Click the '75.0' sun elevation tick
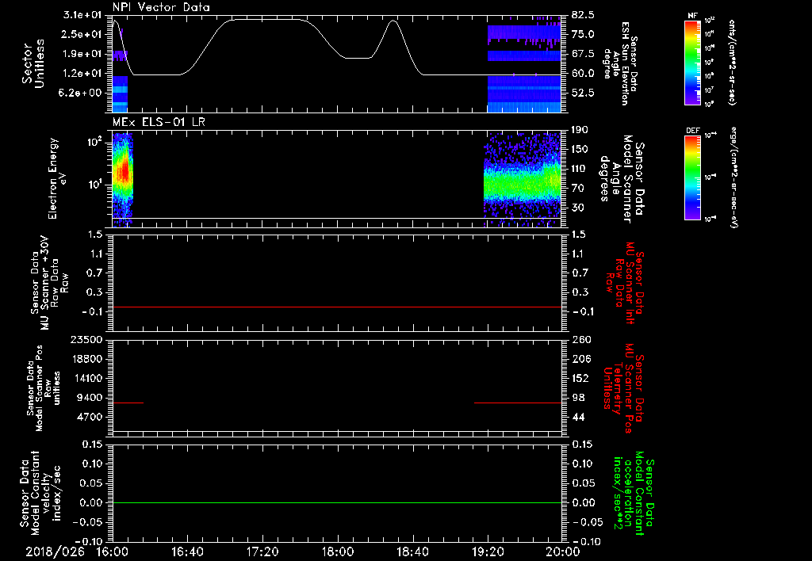 tap(583, 34)
